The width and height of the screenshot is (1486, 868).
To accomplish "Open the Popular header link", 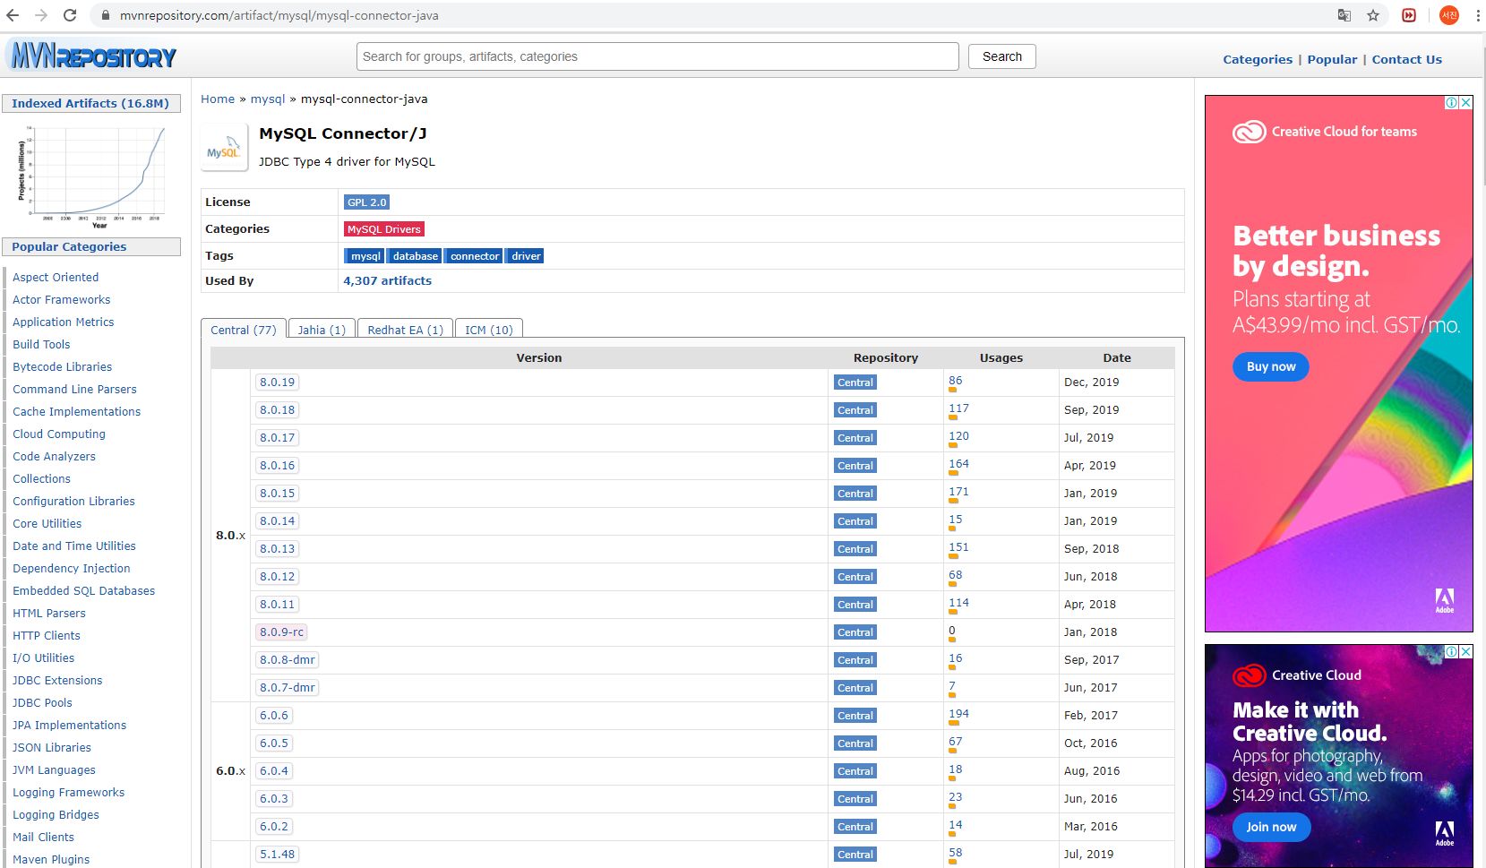I will click(x=1332, y=59).
